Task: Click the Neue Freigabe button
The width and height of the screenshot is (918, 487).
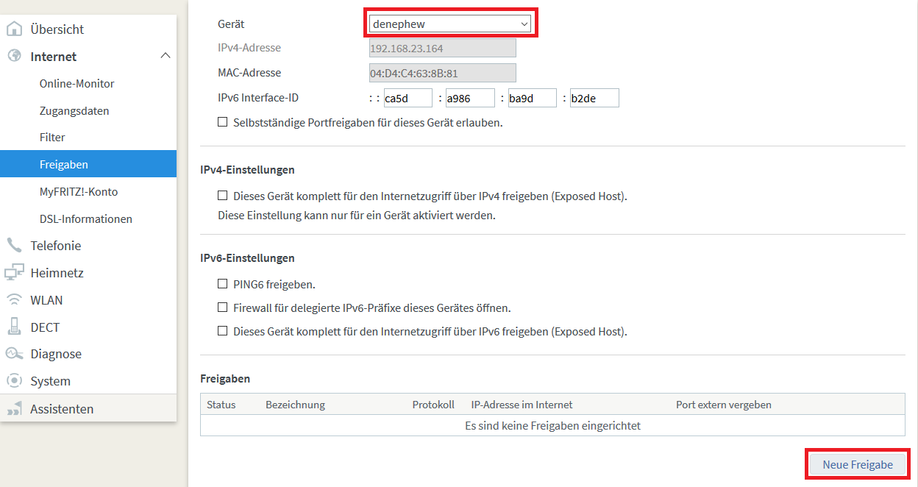Action: pos(857,465)
